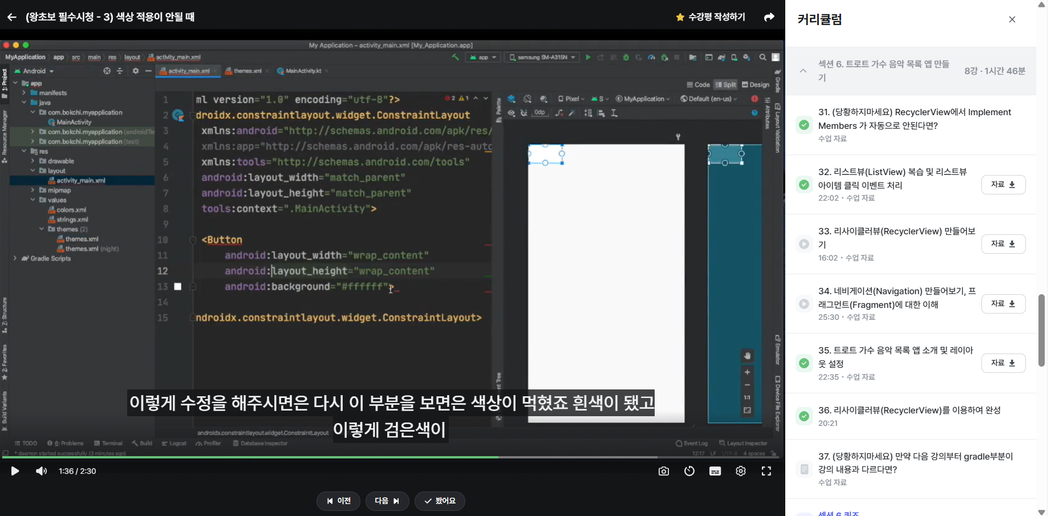Play the lecture video

15,471
